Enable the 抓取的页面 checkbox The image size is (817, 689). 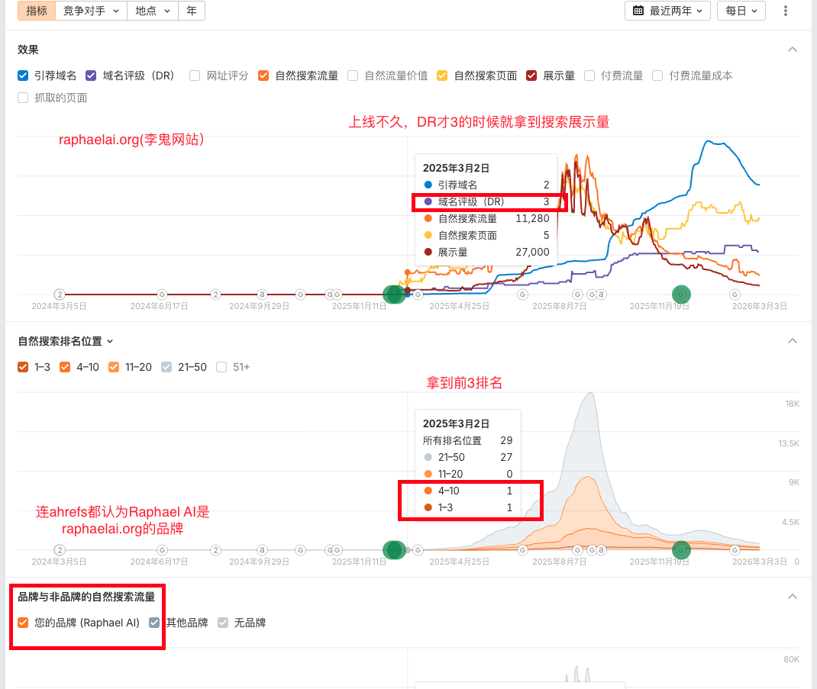[x=23, y=97]
